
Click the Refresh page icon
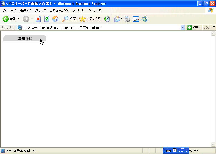point(47,19)
